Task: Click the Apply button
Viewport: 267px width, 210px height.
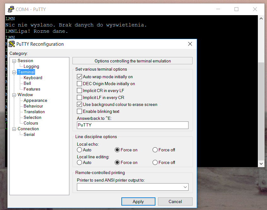Action: [138, 201]
